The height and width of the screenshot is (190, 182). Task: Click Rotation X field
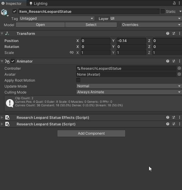pyautogui.click(x=95, y=46)
